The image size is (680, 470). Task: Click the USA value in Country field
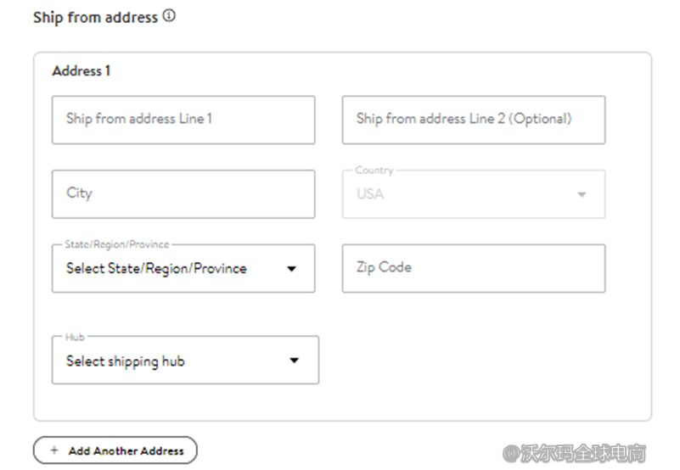click(370, 194)
